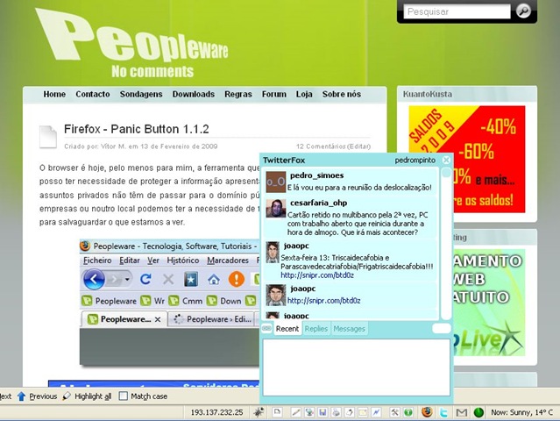Open the Downloads menu item
The image size is (560, 421).
coord(194,94)
